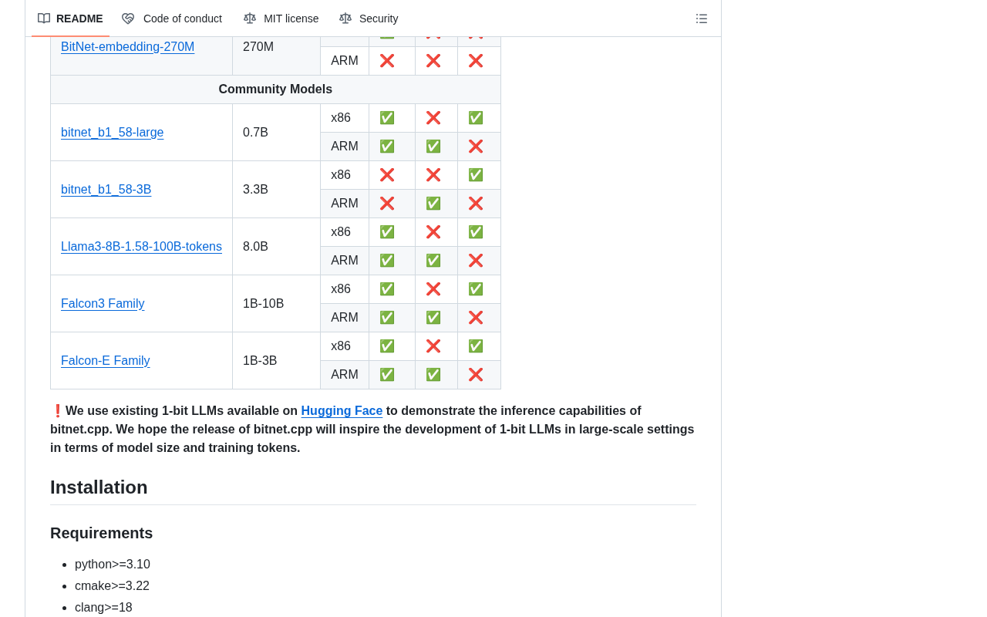This screenshot has width=987, height=617.
Task: Click the red cross in Llama3-8B ARM row
Action: 476,261
